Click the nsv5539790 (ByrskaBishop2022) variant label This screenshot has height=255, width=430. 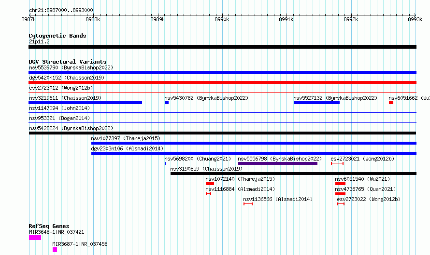[x=71, y=67]
